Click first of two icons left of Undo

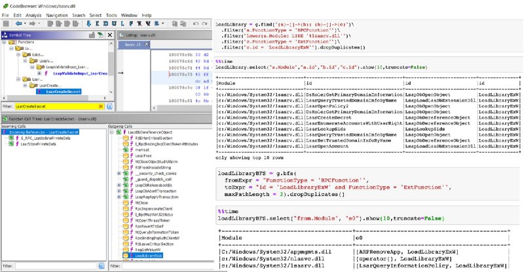click(174, 24)
